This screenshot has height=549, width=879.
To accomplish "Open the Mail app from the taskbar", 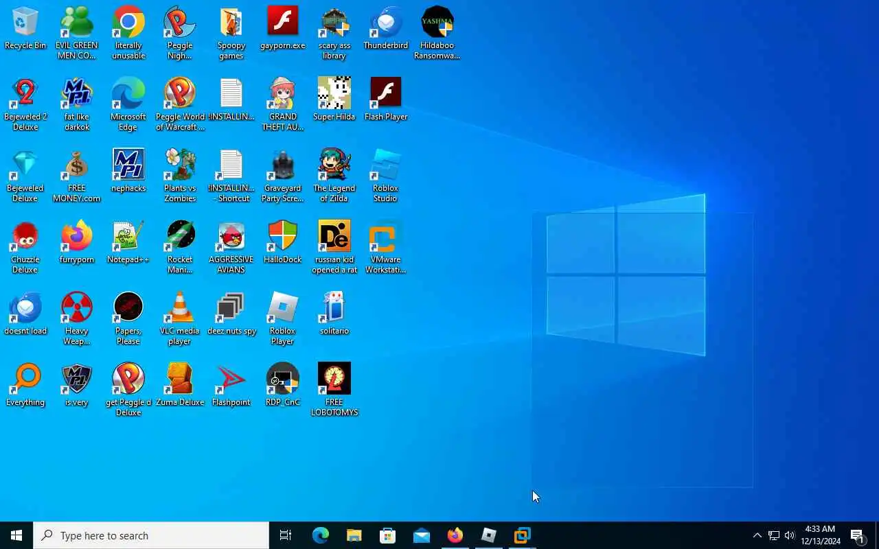I will point(421,535).
